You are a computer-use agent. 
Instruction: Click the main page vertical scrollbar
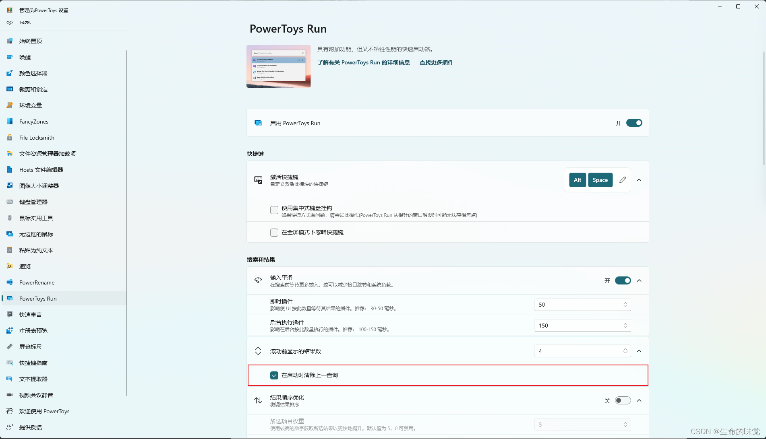764,108
